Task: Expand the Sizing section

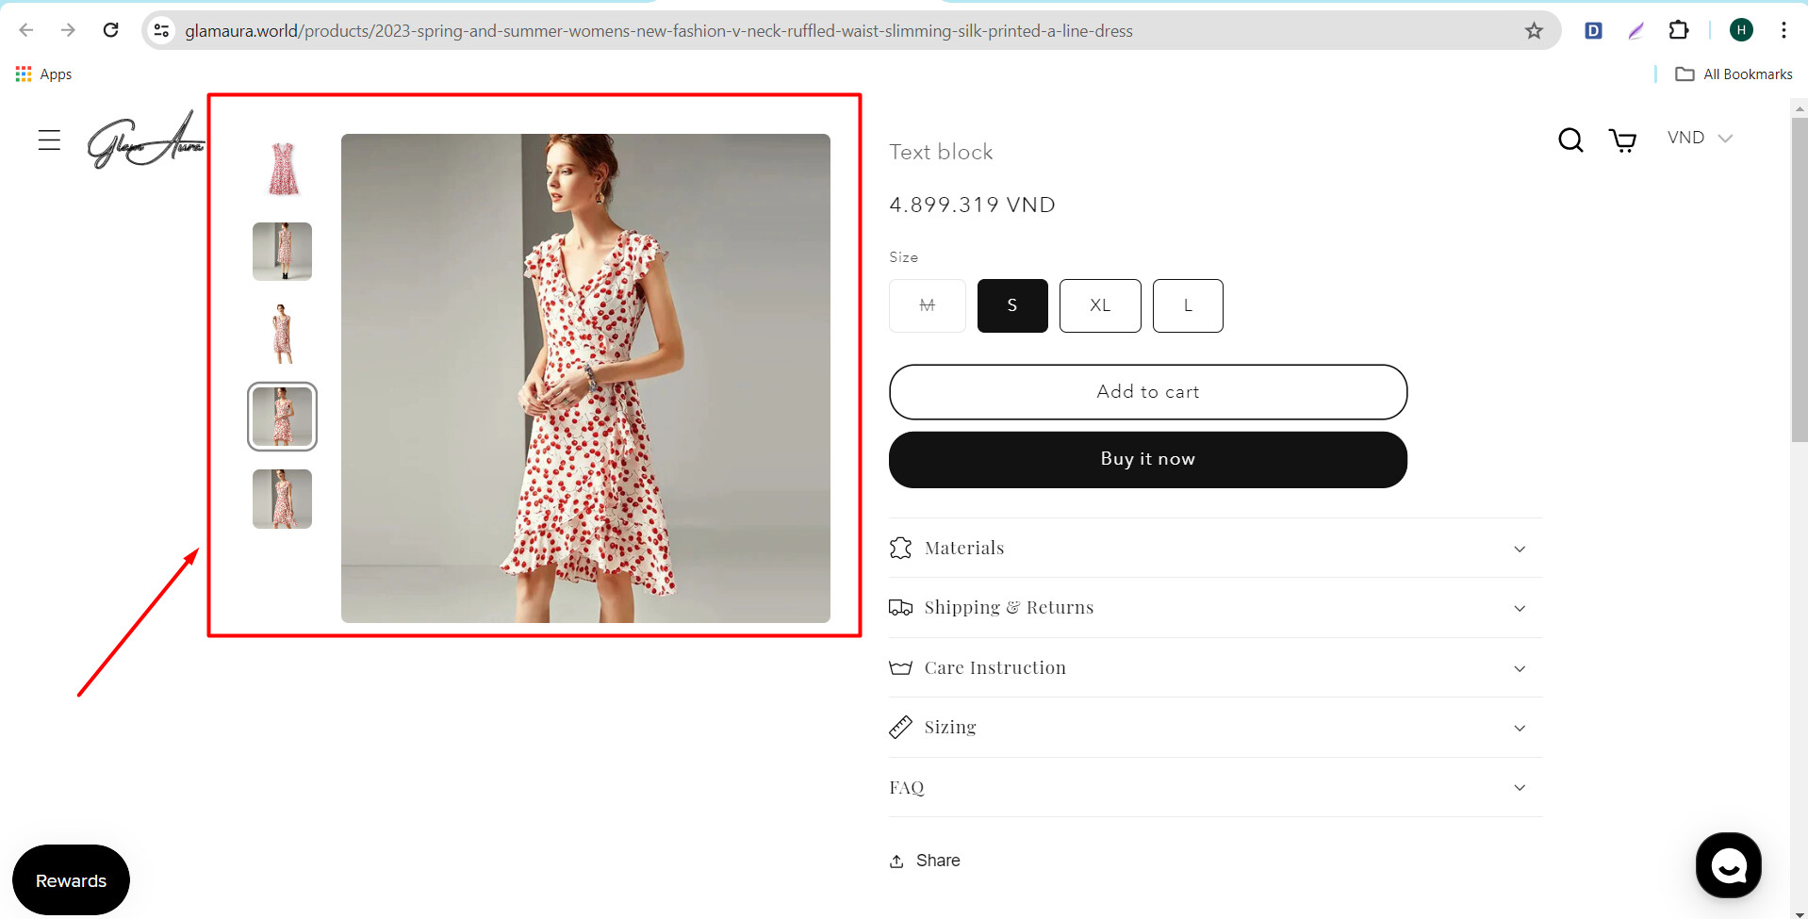Action: (1215, 728)
